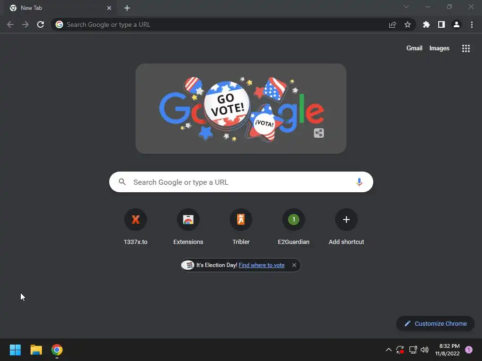Click the Google icon in address bar
Image resolution: width=482 pixels, height=361 pixels.
(59, 24)
